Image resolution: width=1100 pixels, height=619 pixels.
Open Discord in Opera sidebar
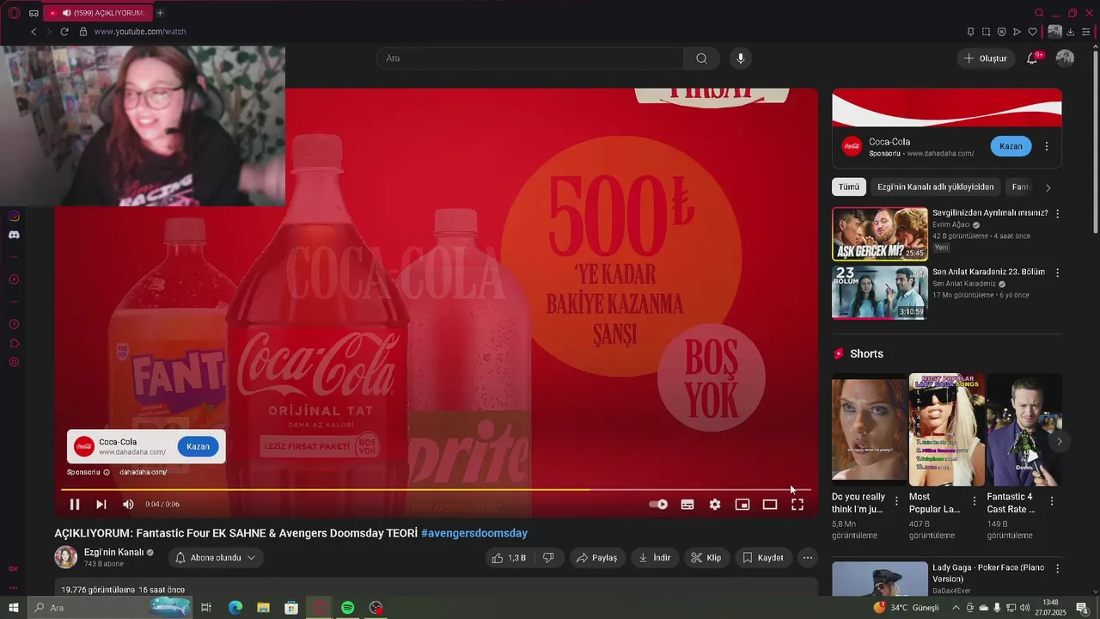tap(14, 235)
